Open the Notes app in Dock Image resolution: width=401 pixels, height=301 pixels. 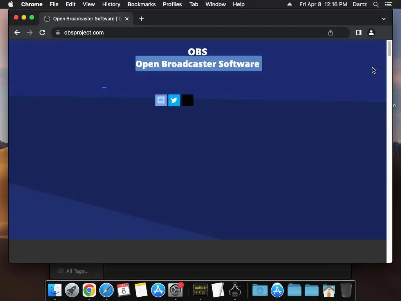click(141, 290)
